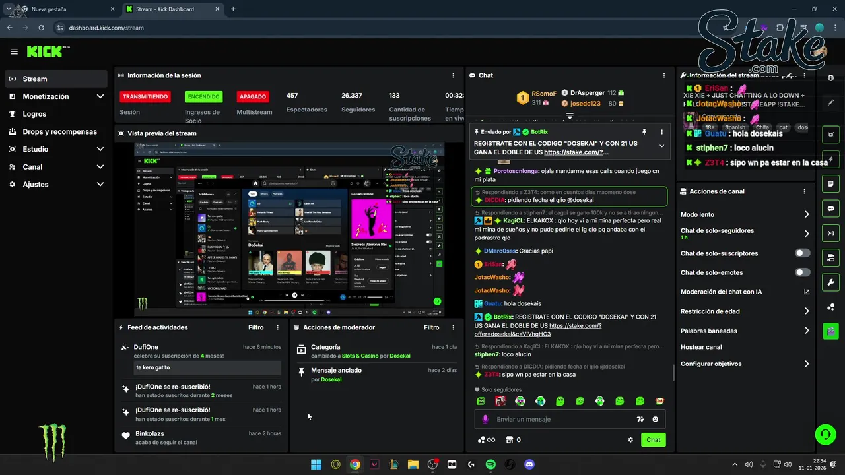The width and height of the screenshot is (845, 475).
Task: Open chat settings gear icon
Action: (x=630, y=440)
